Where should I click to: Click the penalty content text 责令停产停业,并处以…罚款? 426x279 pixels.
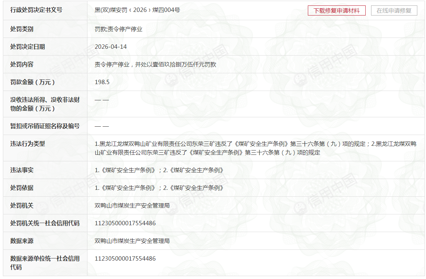pyautogui.click(x=155, y=64)
